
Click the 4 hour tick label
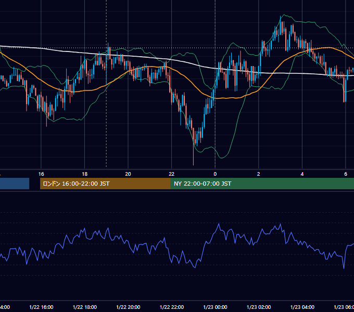click(302, 174)
